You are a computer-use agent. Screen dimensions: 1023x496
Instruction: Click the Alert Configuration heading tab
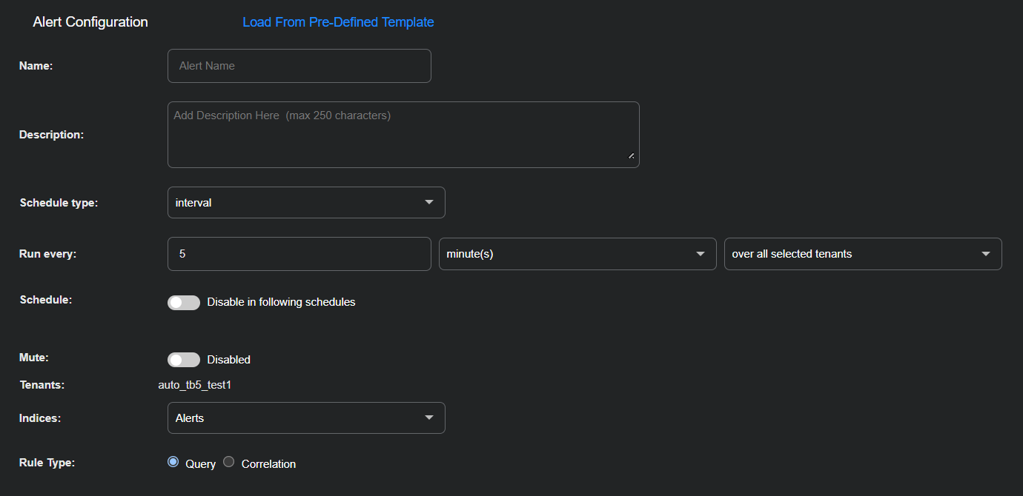[x=90, y=22]
